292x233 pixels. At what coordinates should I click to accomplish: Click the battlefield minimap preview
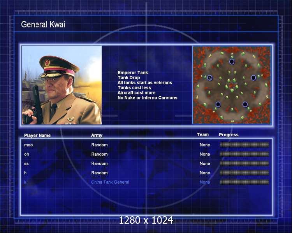(232, 85)
